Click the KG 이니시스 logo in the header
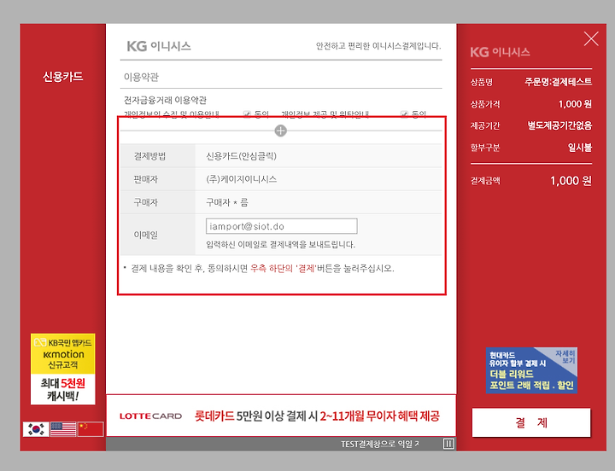Viewport: 615px width, 471px height. click(159, 46)
